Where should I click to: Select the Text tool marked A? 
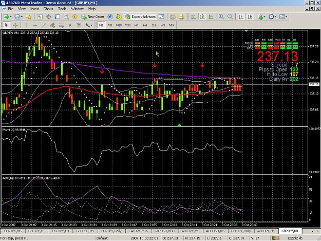click(70, 25)
